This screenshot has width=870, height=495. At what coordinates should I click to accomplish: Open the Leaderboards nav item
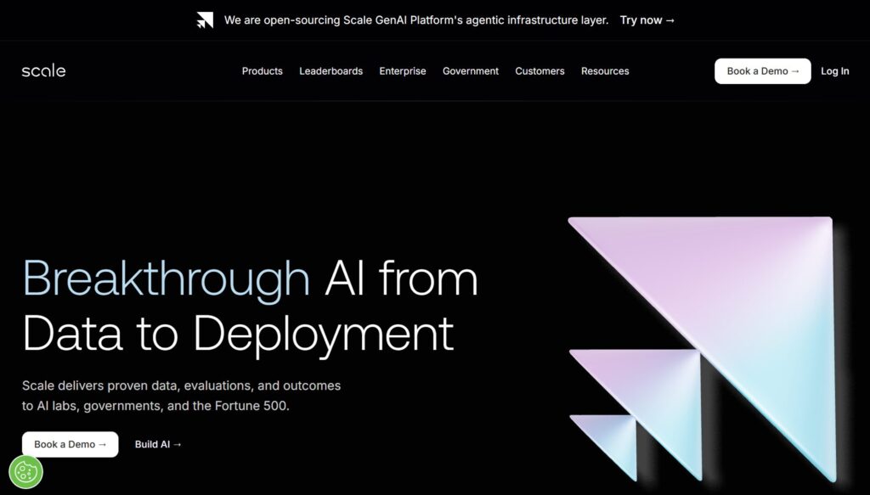pos(330,71)
